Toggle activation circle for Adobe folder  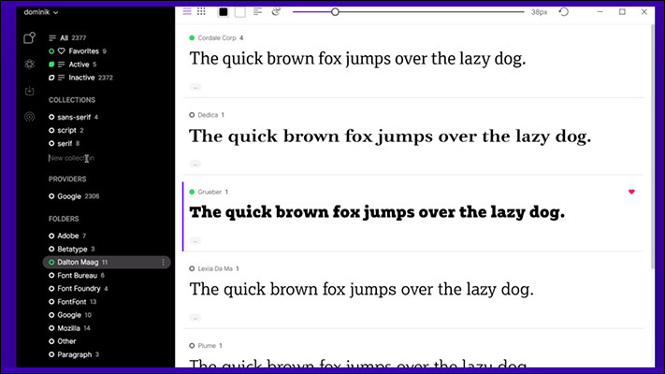pos(51,236)
